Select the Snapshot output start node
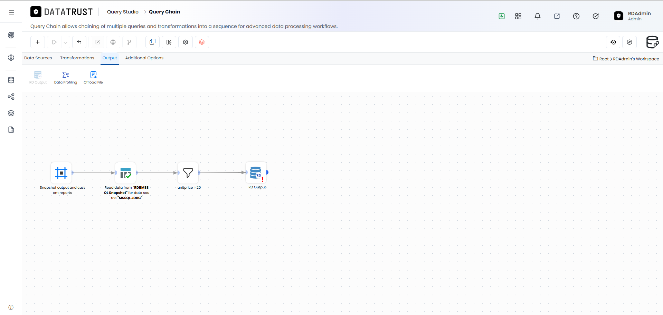Screen dimensions: 663x315 coord(61,173)
